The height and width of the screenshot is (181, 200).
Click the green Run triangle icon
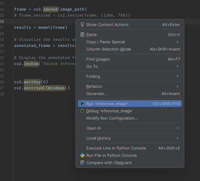click(x=82, y=104)
